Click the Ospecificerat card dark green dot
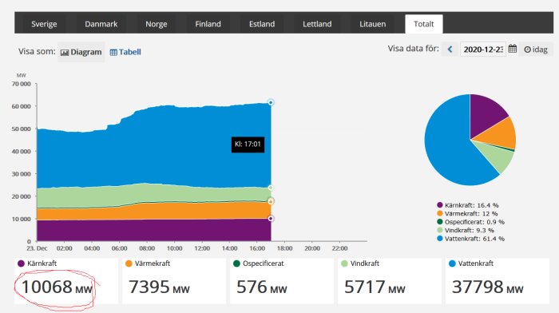This screenshot has height=313, width=559. [236, 263]
